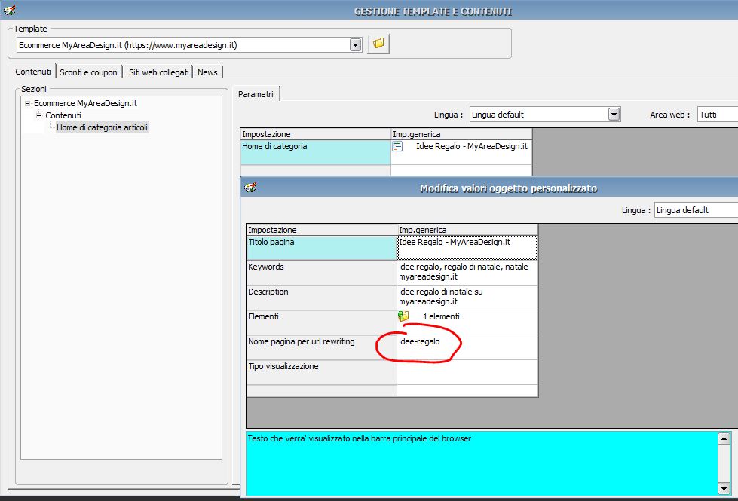Click the Keywords value idee regalo cell

coord(467,273)
